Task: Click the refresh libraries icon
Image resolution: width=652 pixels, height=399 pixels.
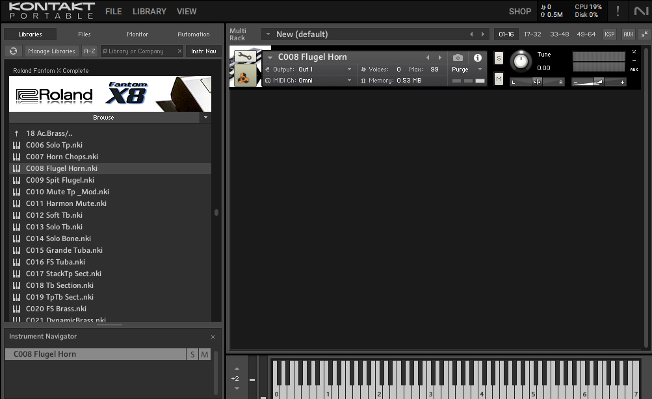Action: (x=13, y=51)
